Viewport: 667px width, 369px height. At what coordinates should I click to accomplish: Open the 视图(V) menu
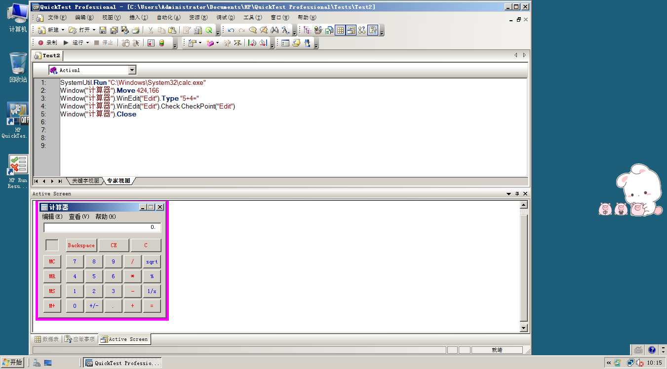point(111,18)
